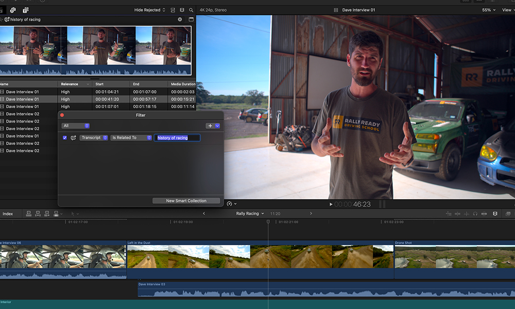Toggle the filter window icon beside search
This screenshot has width=515, height=309.
tap(191, 20)
